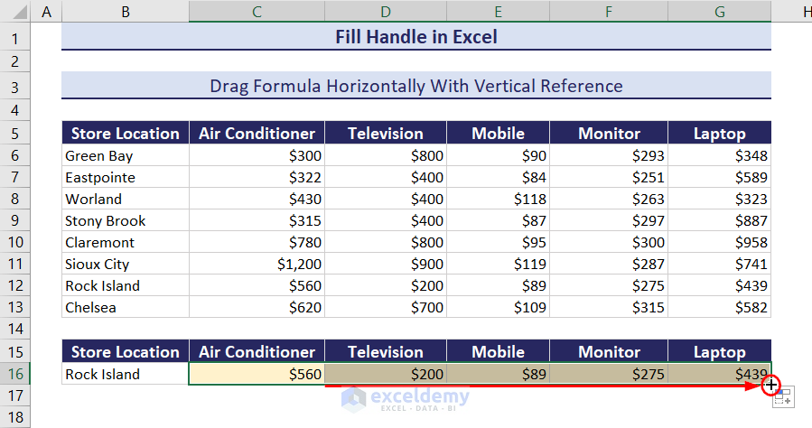This screenshot has width=812, height=428.
Task: Select row 16 header
Action: pyautogui.click(x=16, y=374)
